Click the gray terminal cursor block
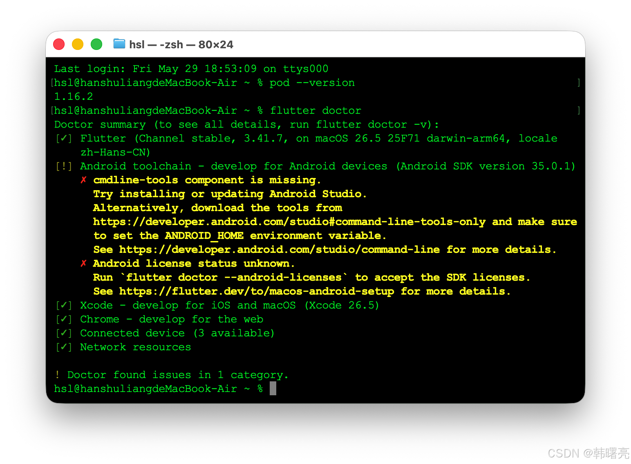Screen dimensions: 631x464 (x=273, y=389)
